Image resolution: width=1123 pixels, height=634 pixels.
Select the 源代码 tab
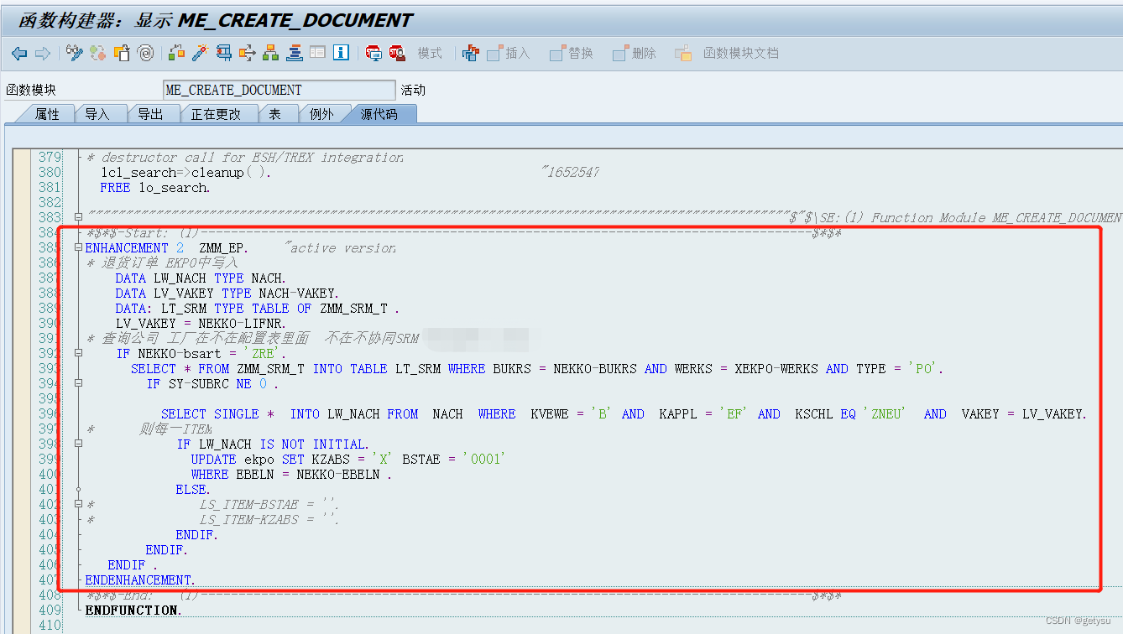379,114
